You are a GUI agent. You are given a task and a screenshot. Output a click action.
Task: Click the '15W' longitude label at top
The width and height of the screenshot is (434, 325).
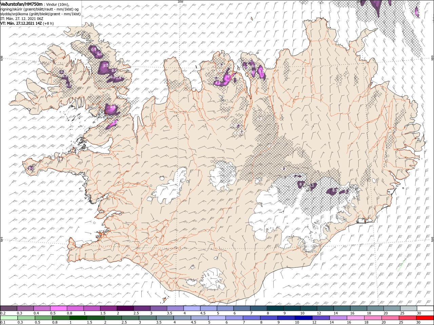pos(359,2)
